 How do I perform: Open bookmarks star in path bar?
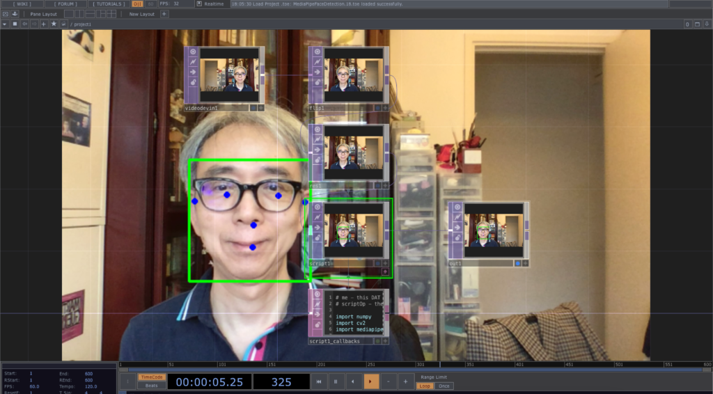(54, 24)
